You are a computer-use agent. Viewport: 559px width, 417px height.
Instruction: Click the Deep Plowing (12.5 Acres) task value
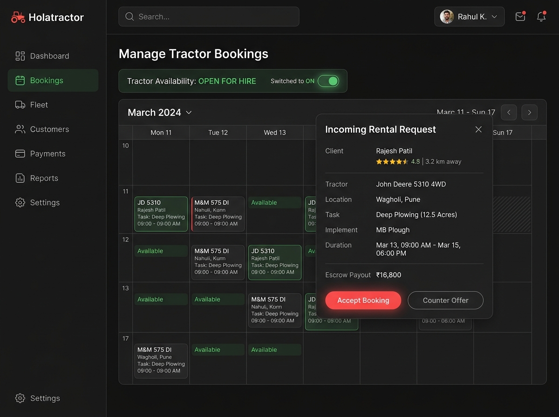416,215
